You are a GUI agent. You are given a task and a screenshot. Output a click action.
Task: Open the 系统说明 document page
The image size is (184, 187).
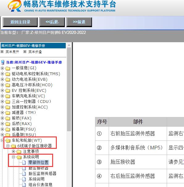(36, 179)
